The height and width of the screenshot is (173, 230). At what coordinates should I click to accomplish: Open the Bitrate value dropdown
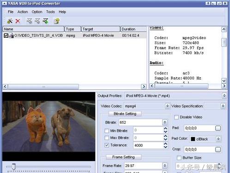pyautogui.click(x=165, y=122)
